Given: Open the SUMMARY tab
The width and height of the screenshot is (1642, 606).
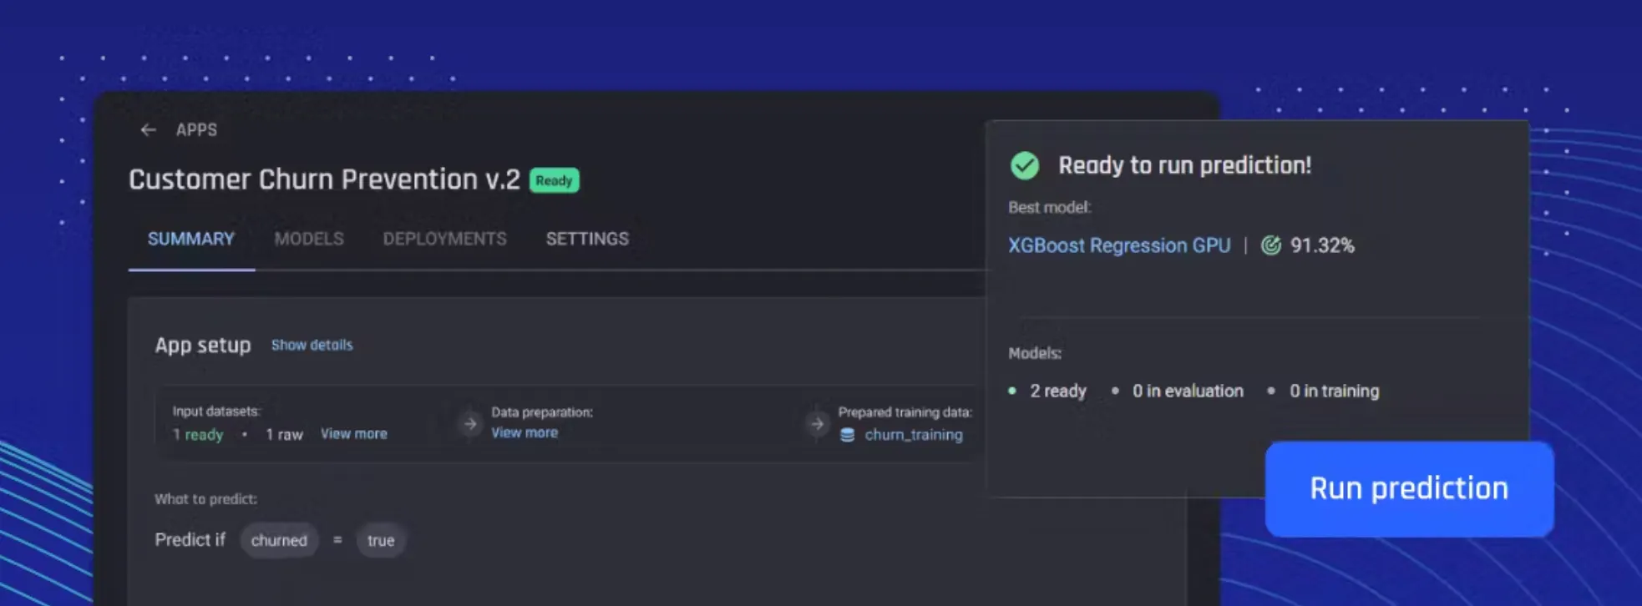Looking at the screenshot, I should point(191,239).
